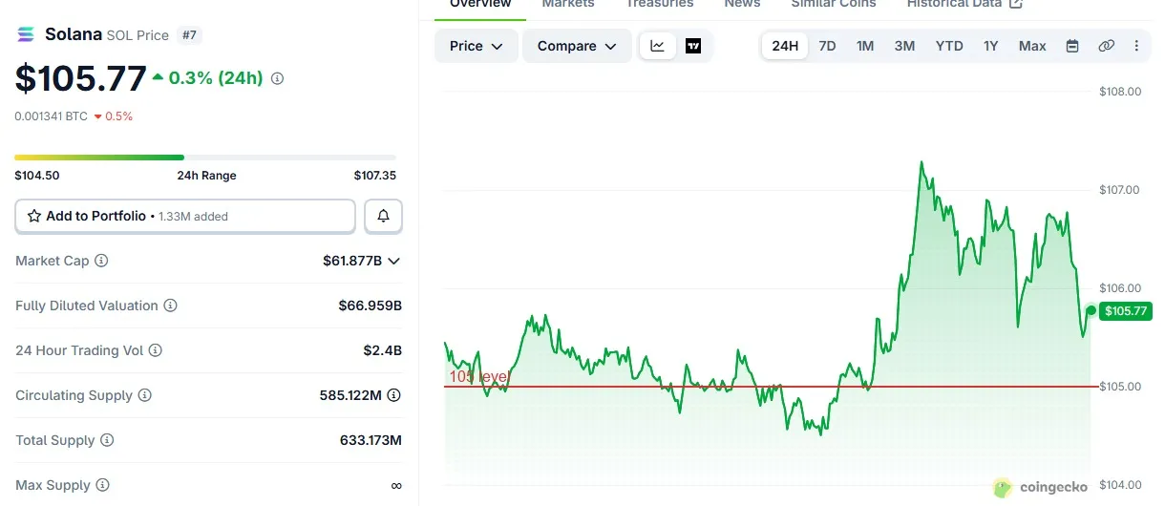Click info icon next to Market Cap
This screenshot has height=506, width=1165.
point(101,261)
